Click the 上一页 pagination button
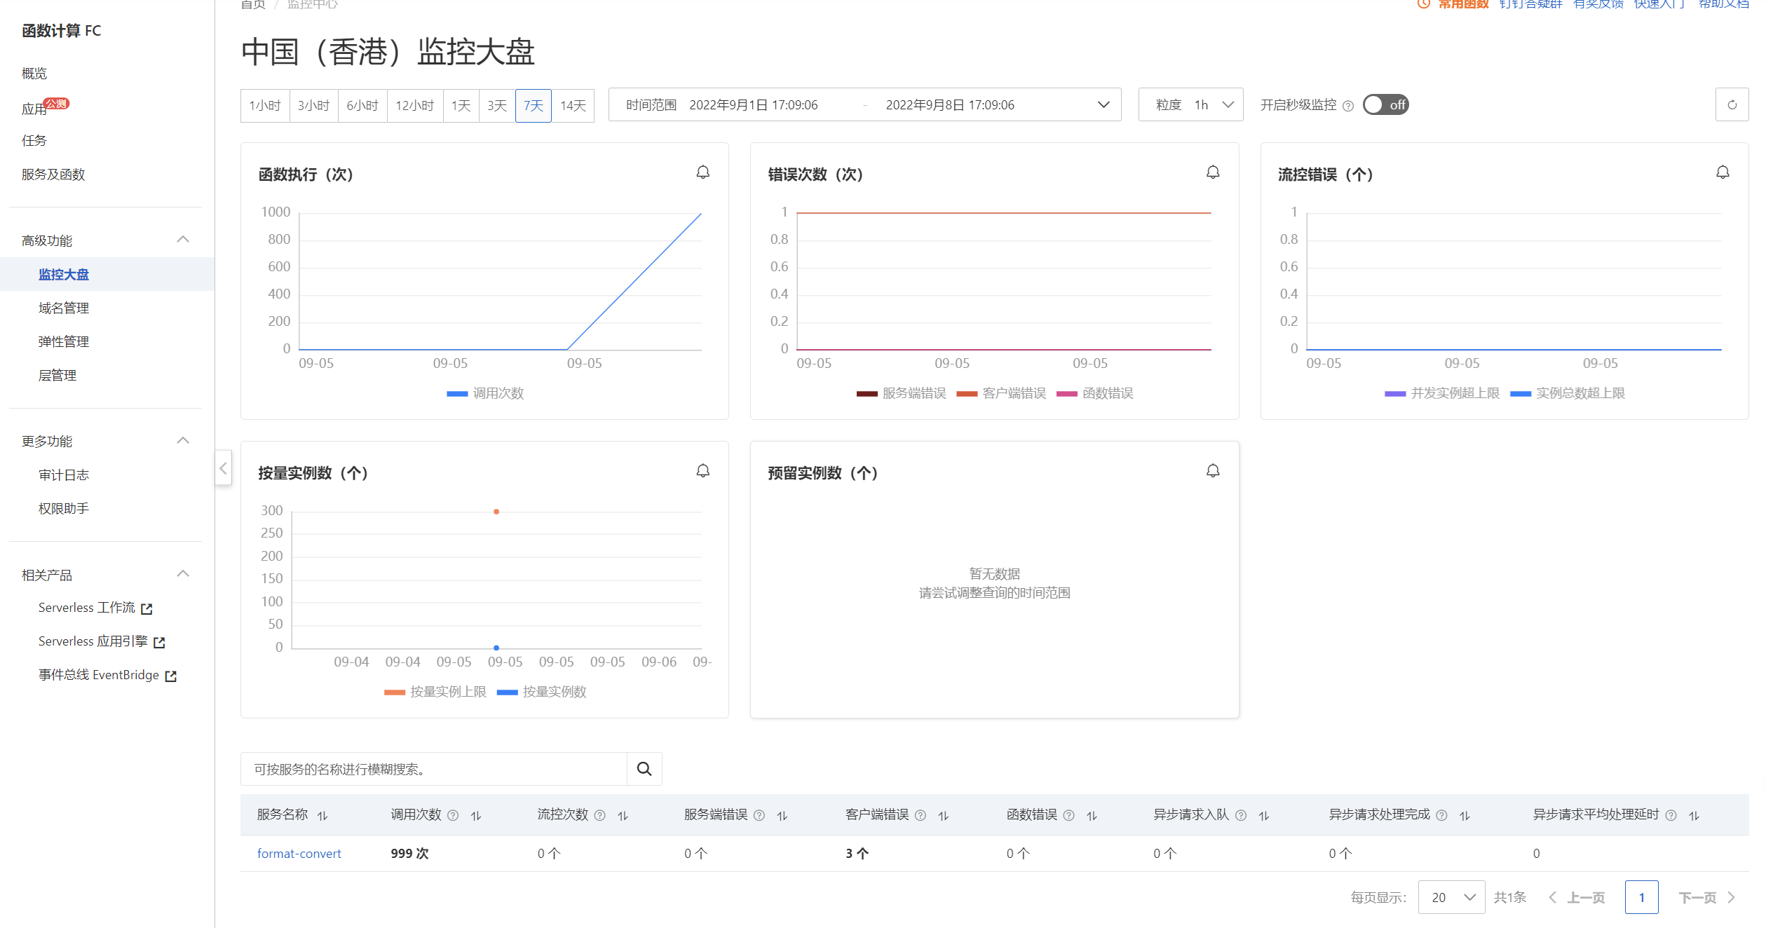The height and width of the screenshot is (928, 1766). coord(1576,898)
